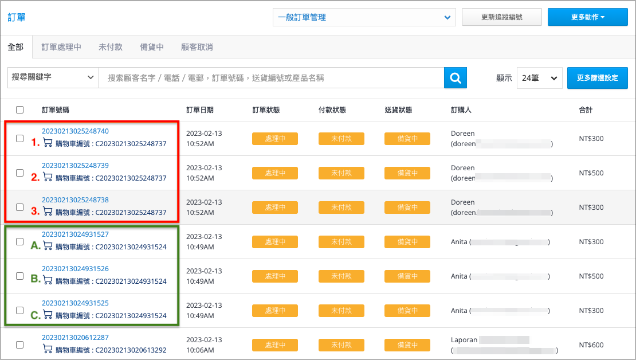Click cart number C20230213025248737 in first row
This screenshot has width=636, height=360.
[131, 144]
